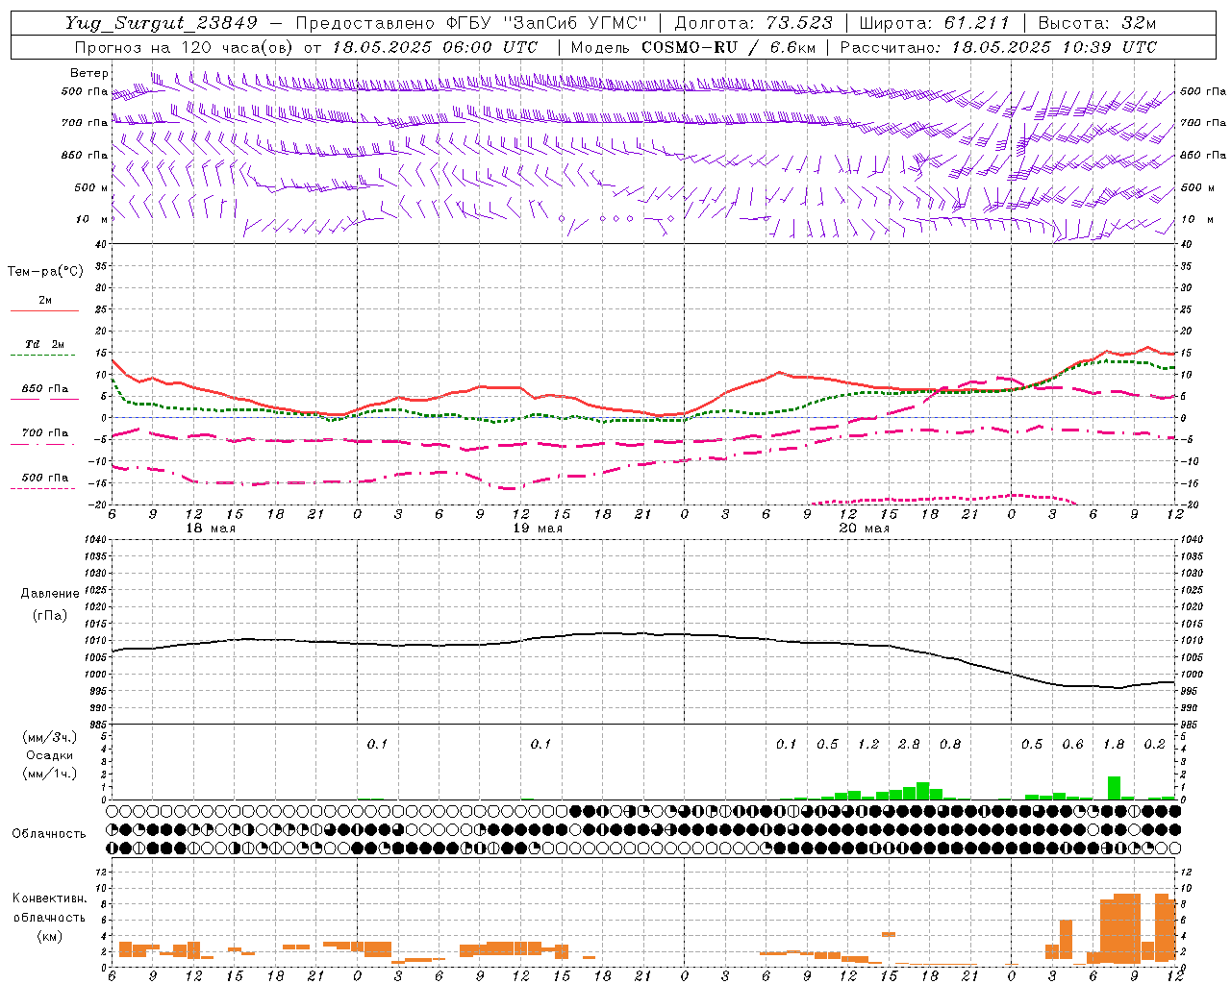
Task: Click the dashed line sample under Td 2м legend
Action: (x=43, y=356)
